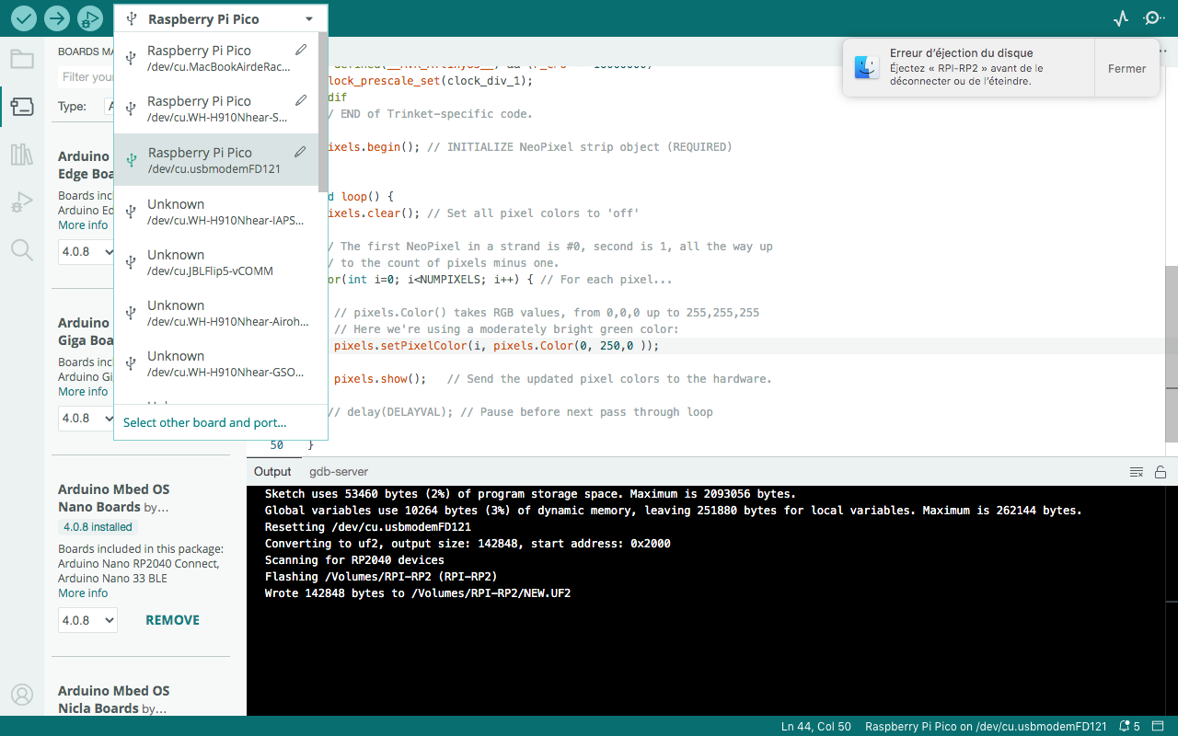Click Select other board and port
This screenshot has height=736, width=1178.
tap(204, 422)
